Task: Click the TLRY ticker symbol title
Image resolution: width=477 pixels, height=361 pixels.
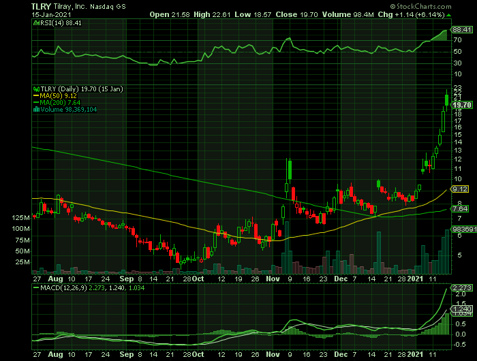Action: 41,5
